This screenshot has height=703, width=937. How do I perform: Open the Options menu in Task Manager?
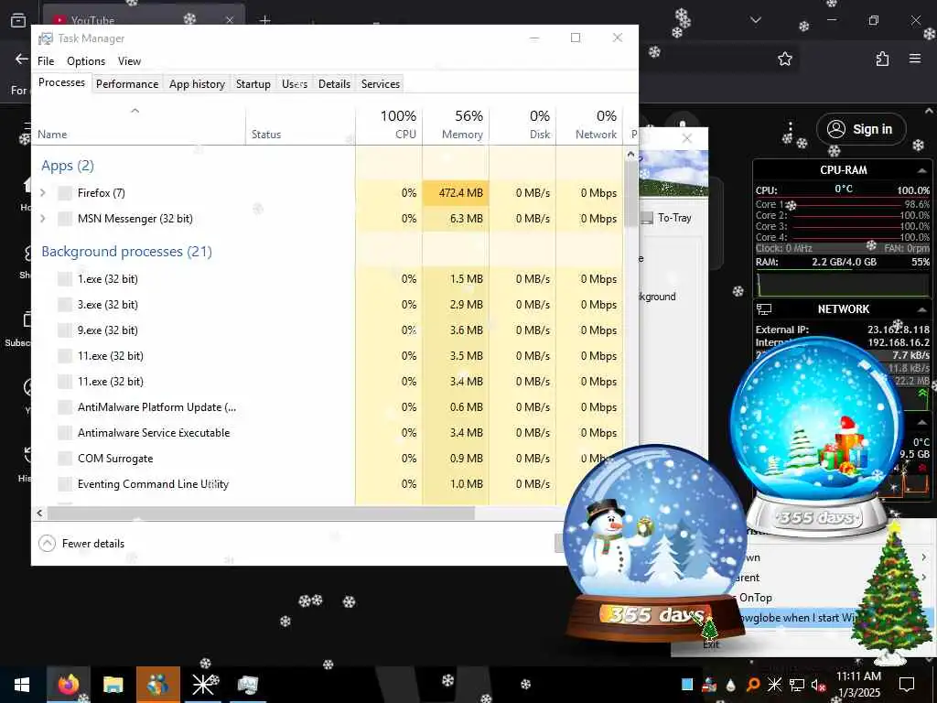pos(86,61)
